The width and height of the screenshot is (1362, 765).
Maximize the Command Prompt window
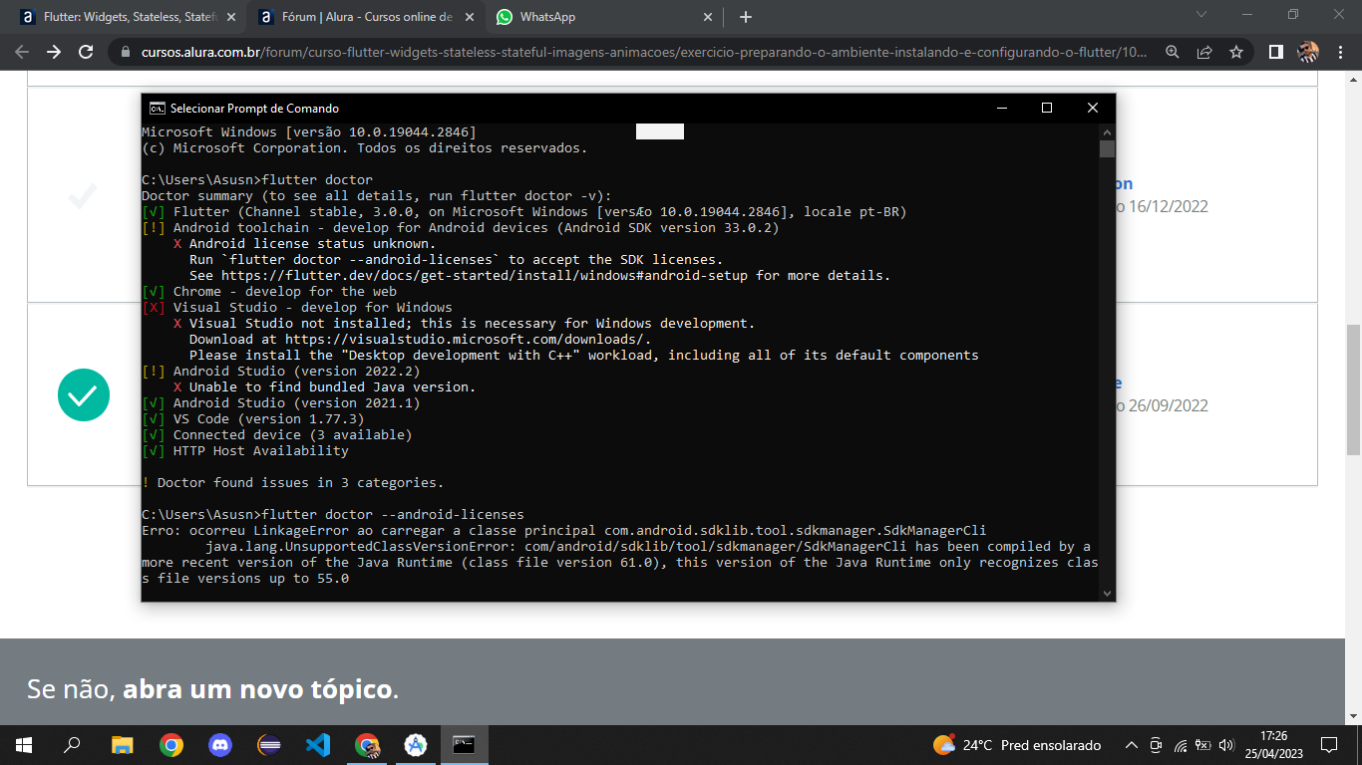click(1047, 108)
